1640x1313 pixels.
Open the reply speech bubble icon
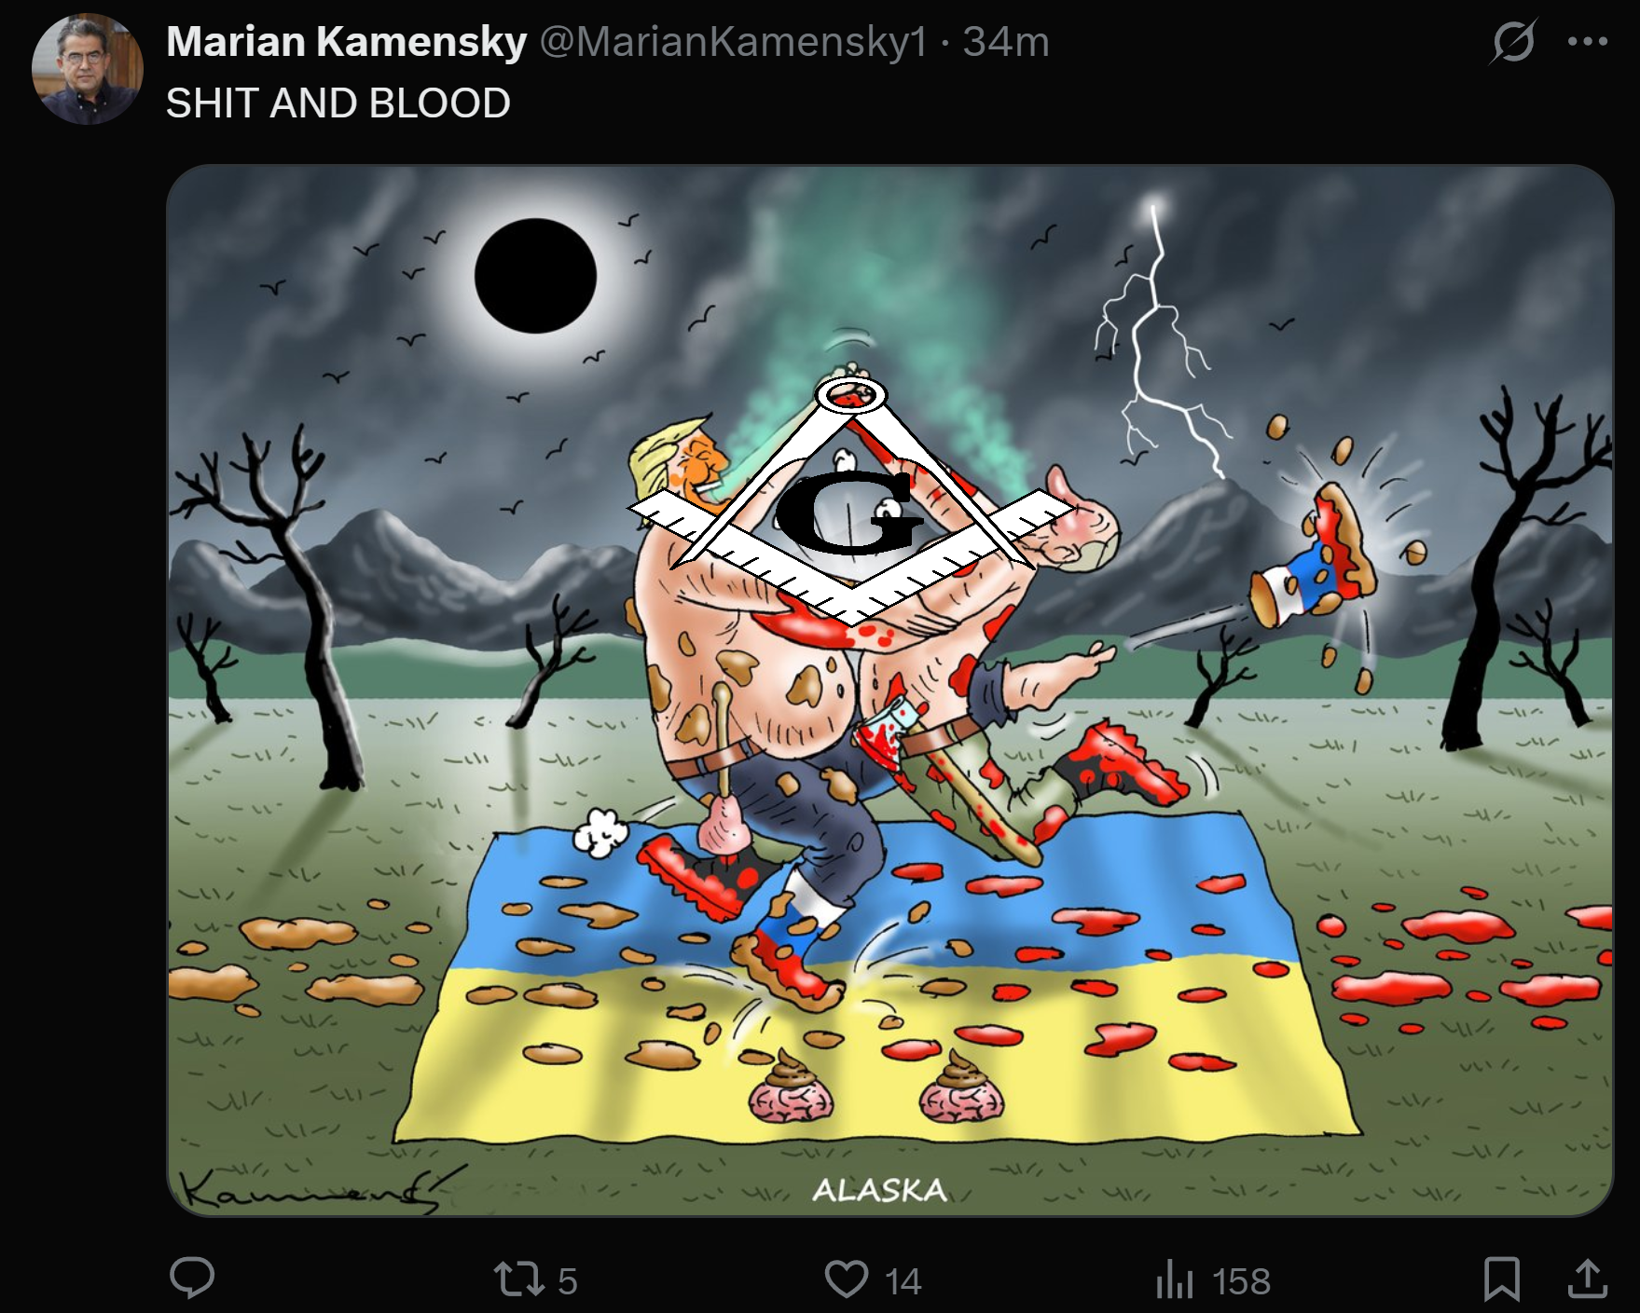click(192, 1279)
